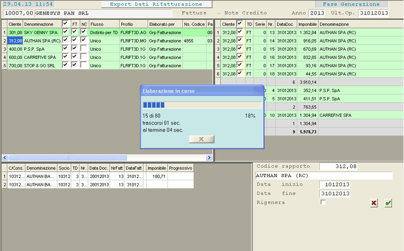Click the green checkmark confirm icon
404x251 pixels.
click(388, 203)
